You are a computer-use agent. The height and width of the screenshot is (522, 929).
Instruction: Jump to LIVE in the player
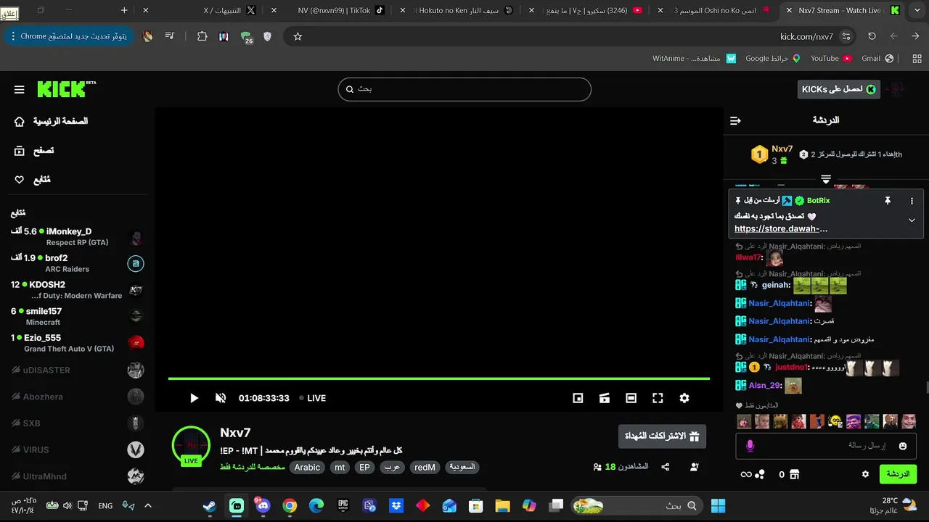(312, 398)
